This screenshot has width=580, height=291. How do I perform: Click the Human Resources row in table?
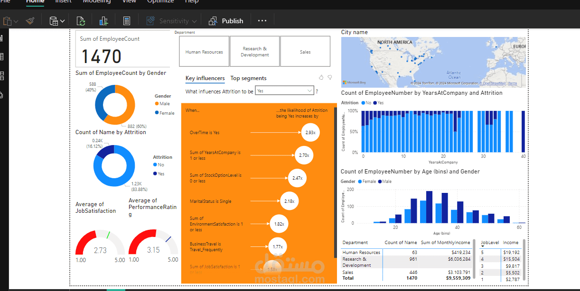click(406, 253)
